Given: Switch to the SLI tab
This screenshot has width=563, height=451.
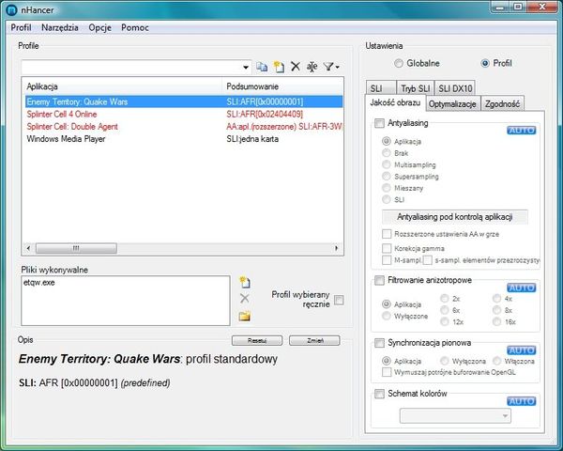Looking at the screenshot, I should point(381,88).
